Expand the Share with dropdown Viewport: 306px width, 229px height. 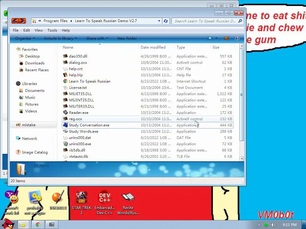[x=97, y=38]
